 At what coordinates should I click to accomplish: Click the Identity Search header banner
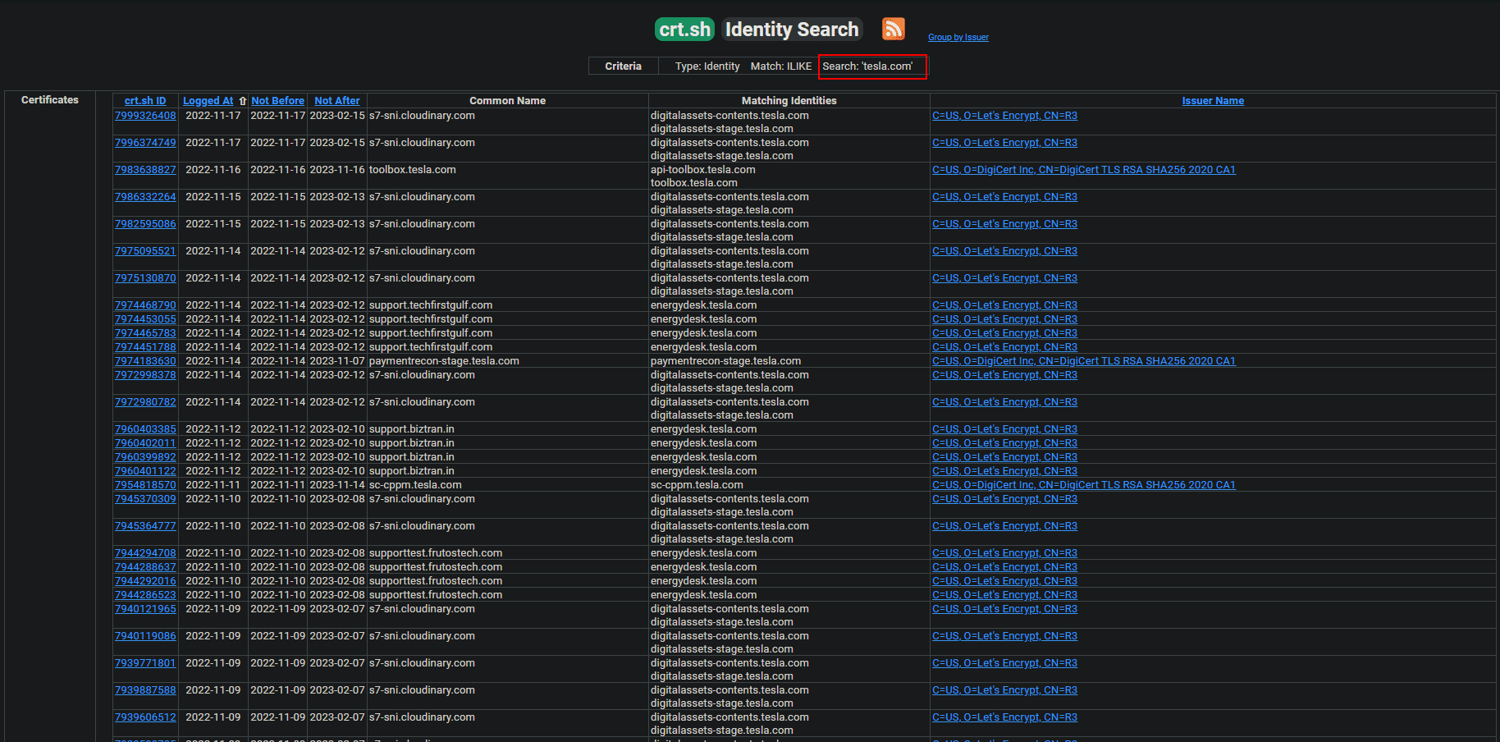791,29
